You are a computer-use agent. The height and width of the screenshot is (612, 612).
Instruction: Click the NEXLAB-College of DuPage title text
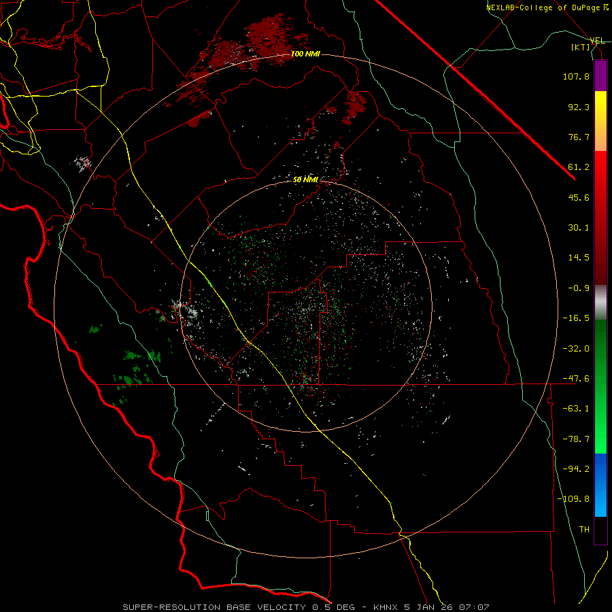[x=543, y=7]
